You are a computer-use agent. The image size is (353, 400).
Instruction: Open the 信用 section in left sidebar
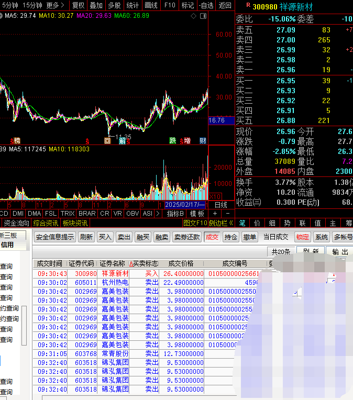point(7,245)
